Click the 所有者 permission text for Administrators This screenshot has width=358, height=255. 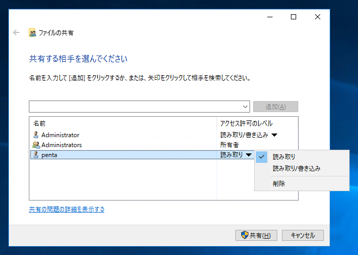click(x=229, y=145)
